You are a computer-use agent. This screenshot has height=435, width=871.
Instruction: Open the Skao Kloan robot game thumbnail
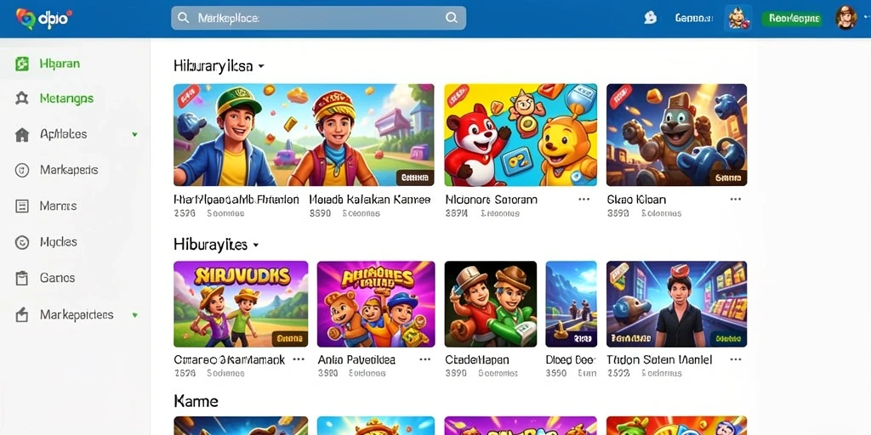click(676, 135)
